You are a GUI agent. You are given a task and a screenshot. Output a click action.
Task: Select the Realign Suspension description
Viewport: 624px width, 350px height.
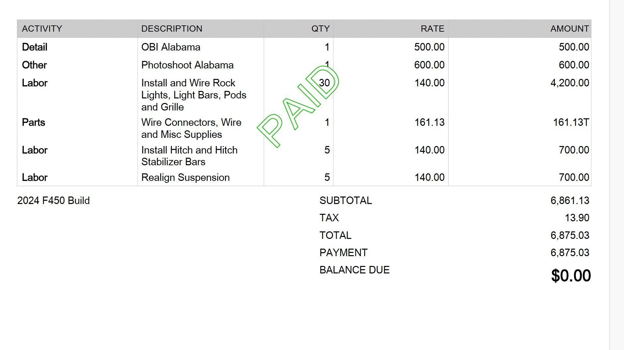point(185,178)
